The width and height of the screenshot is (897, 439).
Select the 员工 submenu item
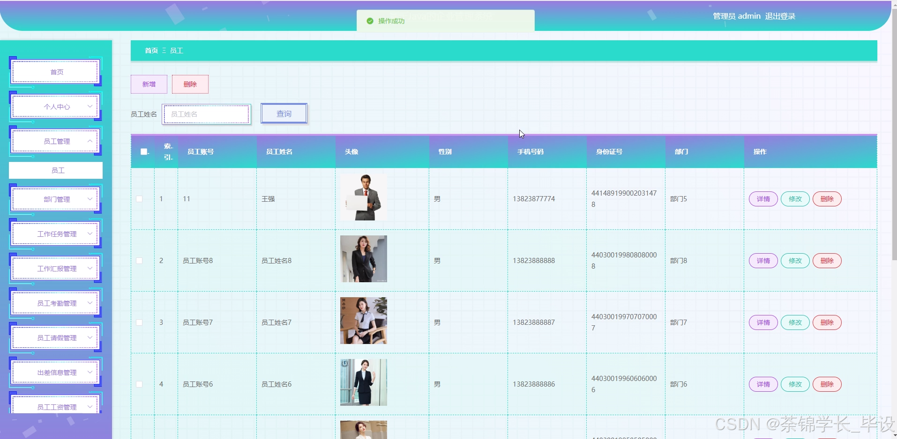tap(56, 170)
